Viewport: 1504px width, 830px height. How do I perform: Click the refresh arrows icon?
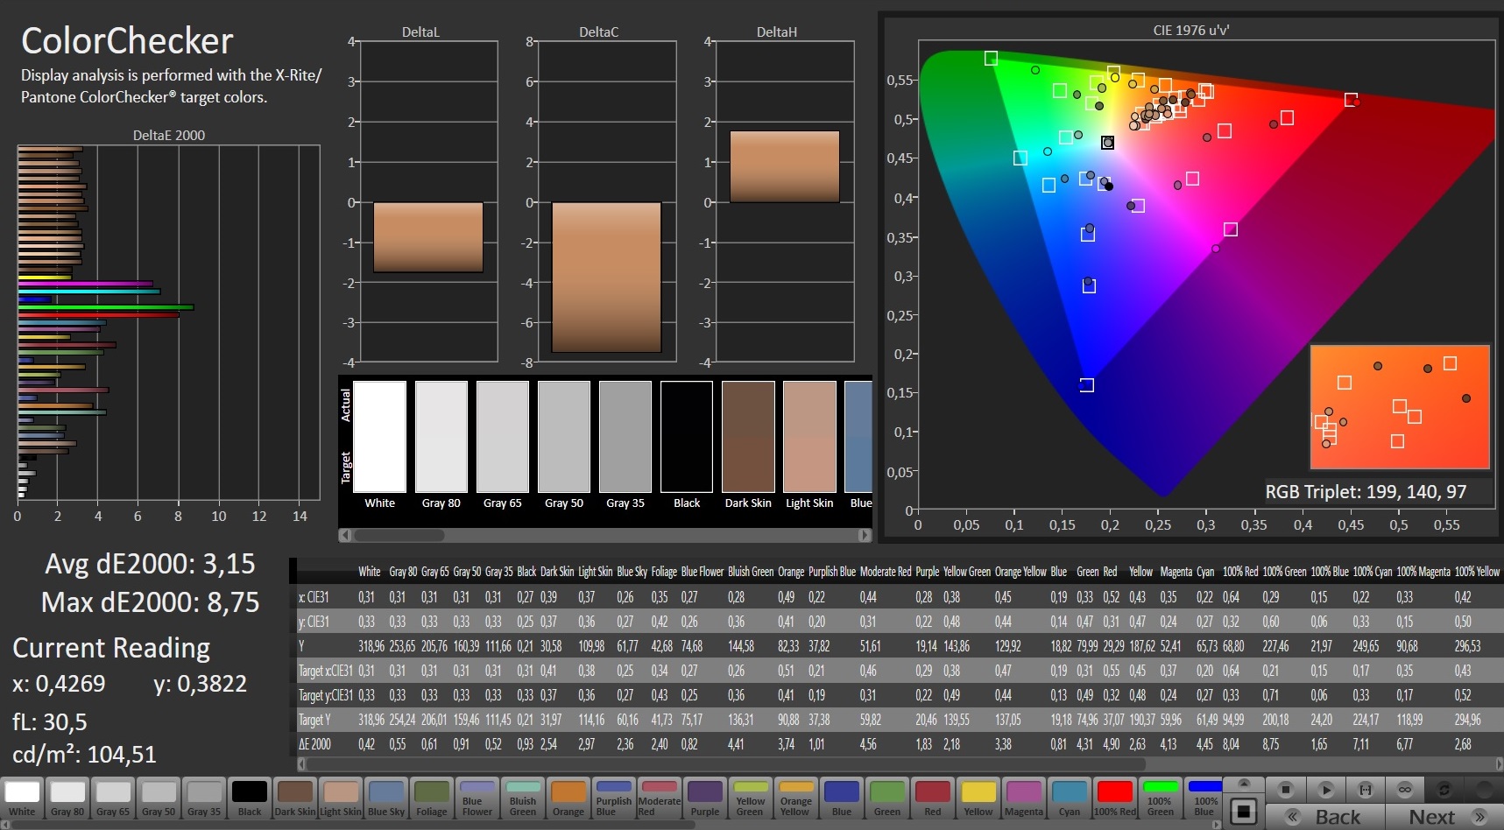point(1444,790)
